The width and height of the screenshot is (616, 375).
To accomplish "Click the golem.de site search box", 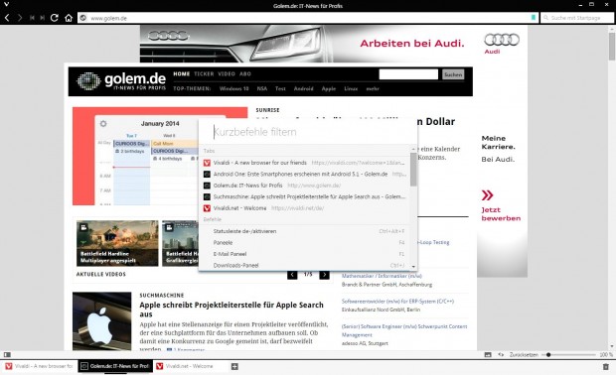I will click(x=408, y=74).
